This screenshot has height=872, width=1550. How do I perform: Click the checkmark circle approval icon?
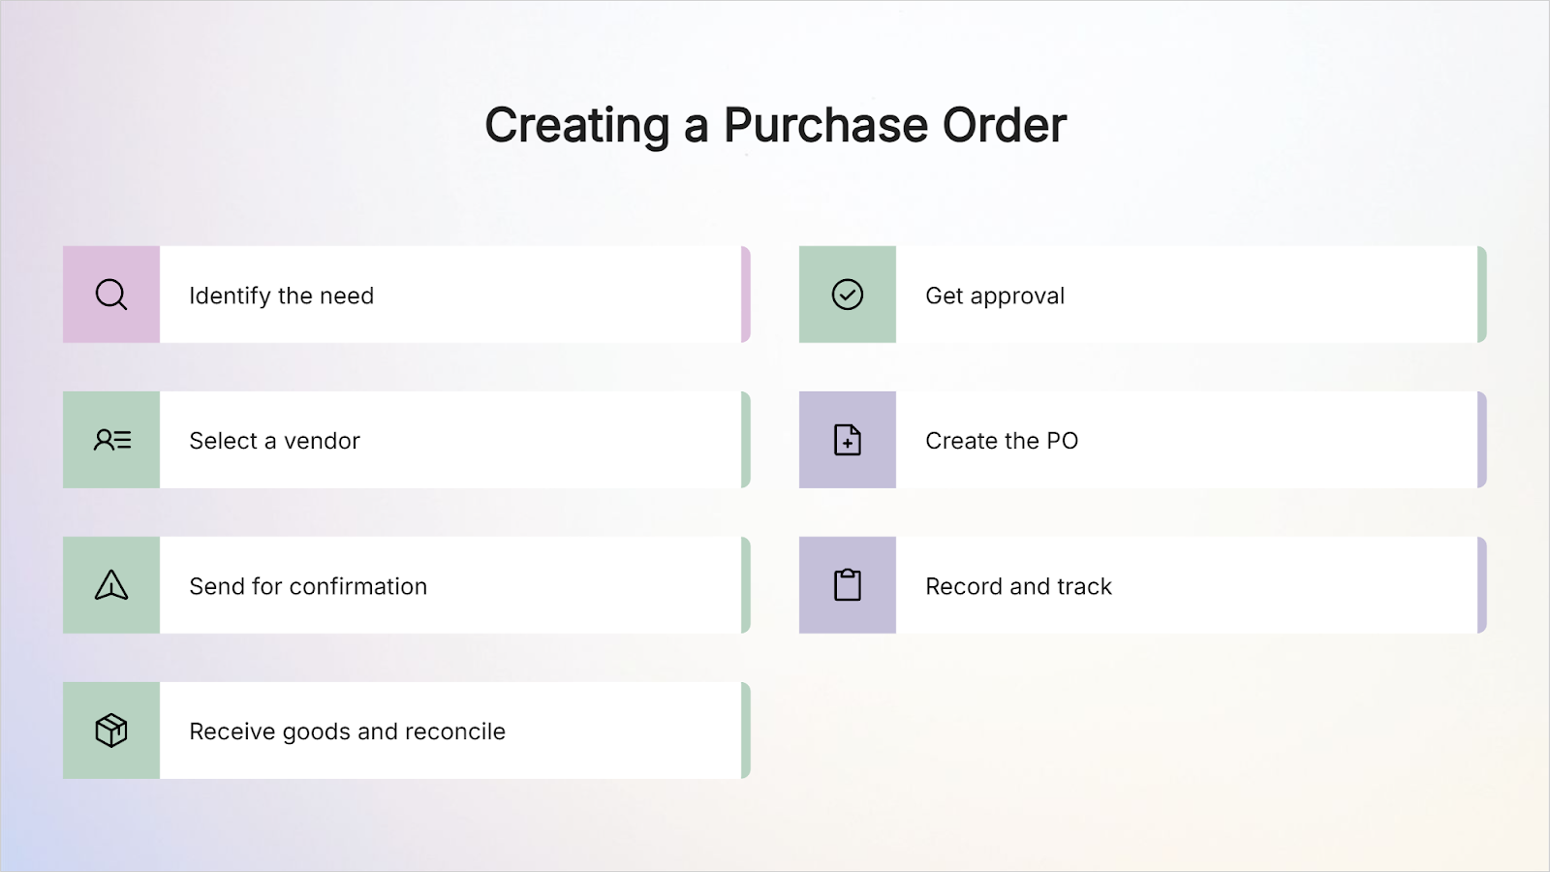(x=848, y=295)
